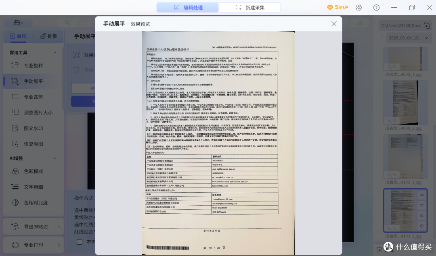Click the flattened document preview image

coord(218,143)
